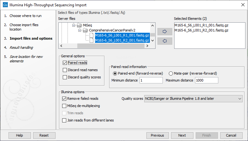This screenshot has width=248, height=141.
Task: Select M165-6_S6_L001_R1_001.fastq.gz in server files tree
Action: (122, 35)
